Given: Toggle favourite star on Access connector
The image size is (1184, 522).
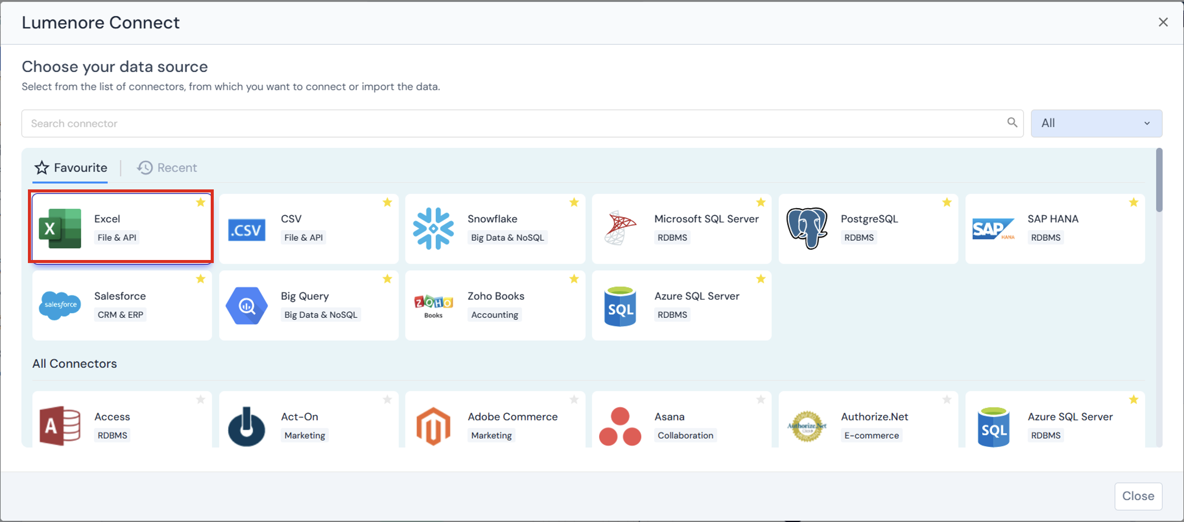Looking at the screenshot, I should pyautogui.click(x=201, y=400).
